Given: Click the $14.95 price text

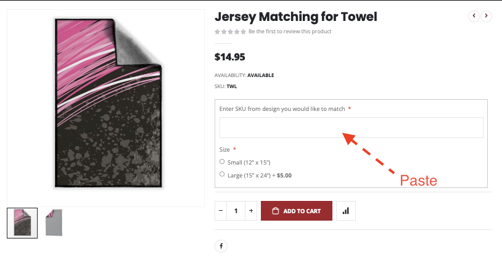Looking at the screenshot, I should (229, 57).
